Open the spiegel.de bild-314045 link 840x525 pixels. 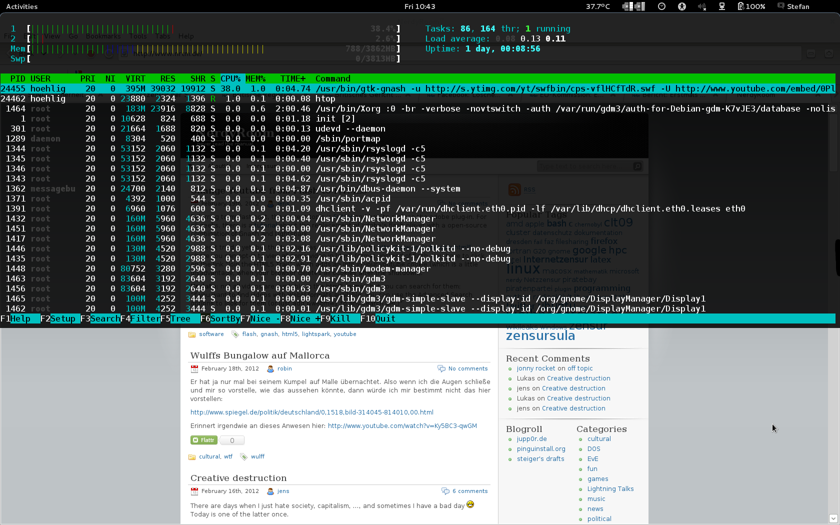click(x=312, y=412)
